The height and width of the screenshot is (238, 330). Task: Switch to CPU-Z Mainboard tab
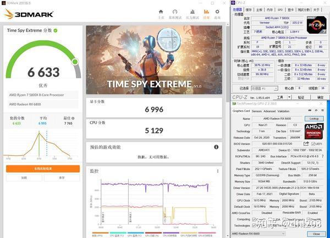click(x=259, y=10)
